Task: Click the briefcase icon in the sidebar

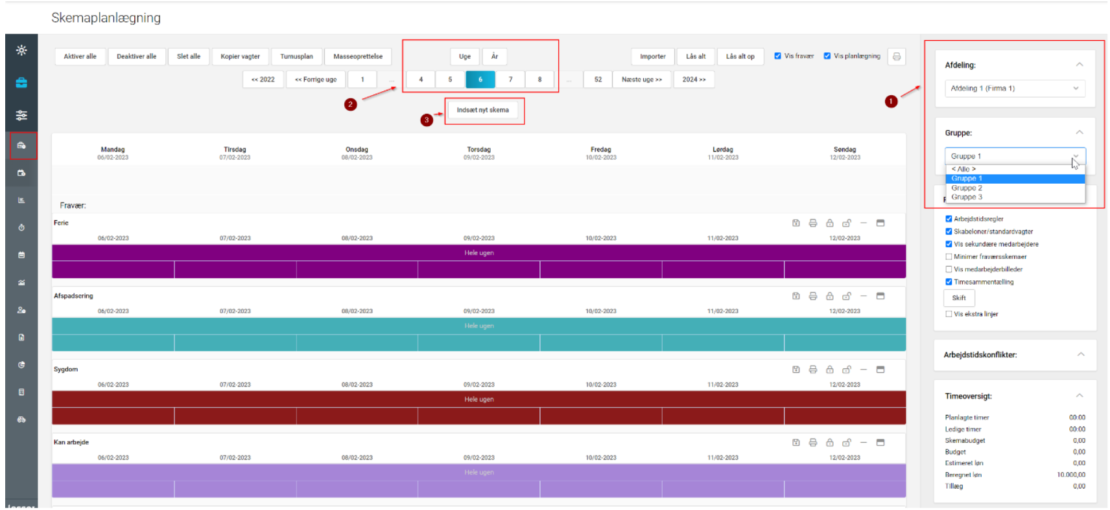Action: point(21,83)
